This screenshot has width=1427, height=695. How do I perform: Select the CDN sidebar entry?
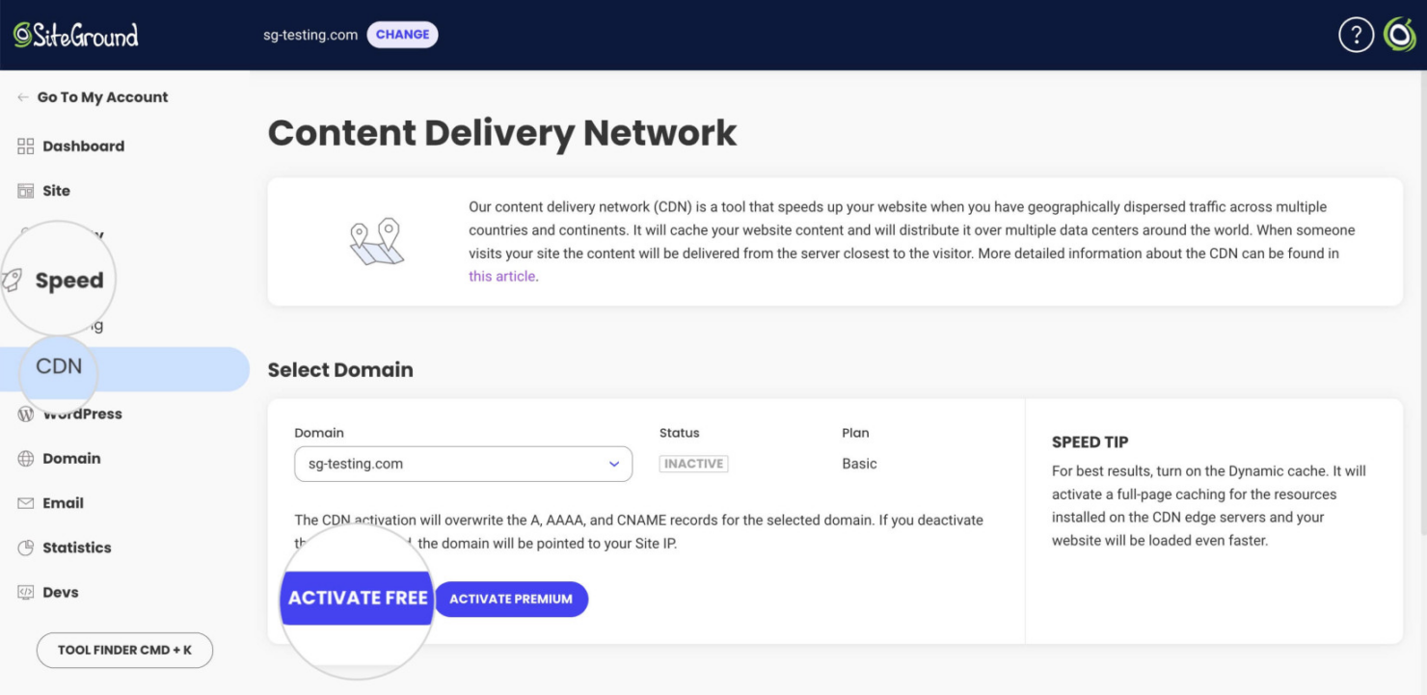pos(60,366)
